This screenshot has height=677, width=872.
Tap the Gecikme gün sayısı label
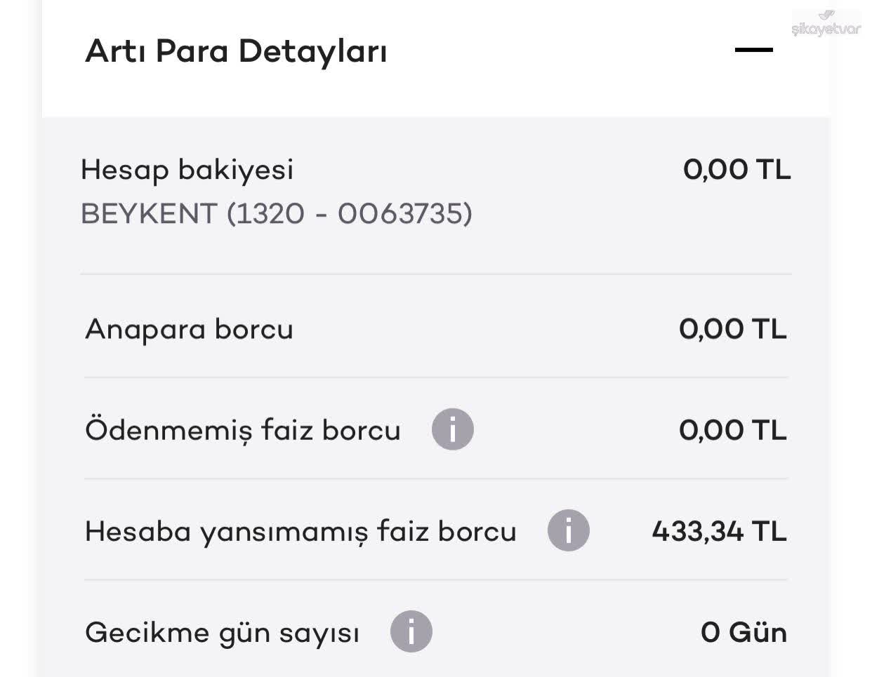tap(222, 632)
